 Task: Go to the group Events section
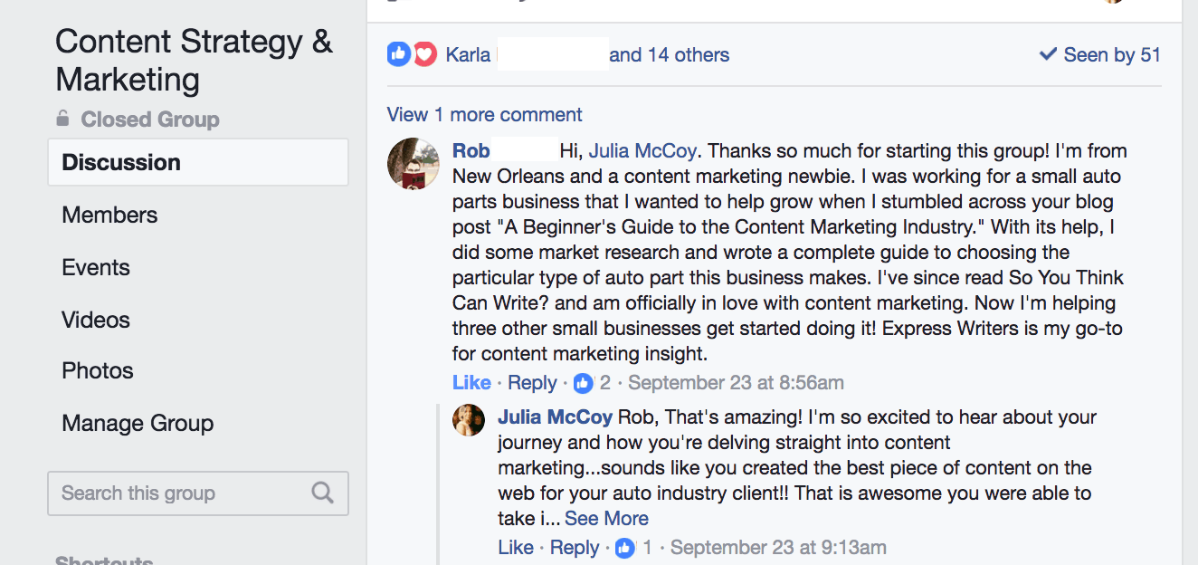pyautogui.click(x=96, y=267)
